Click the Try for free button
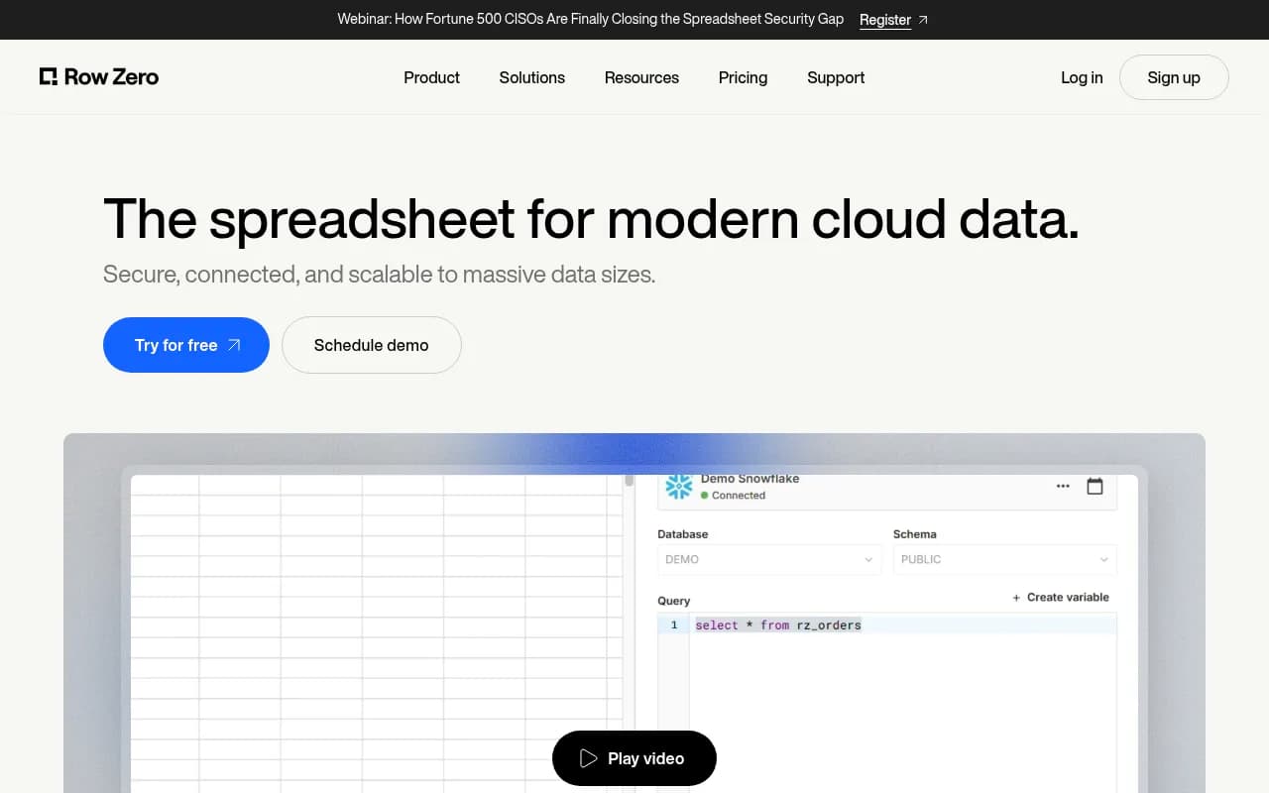The image size is (1269, 793). [186, 345]
